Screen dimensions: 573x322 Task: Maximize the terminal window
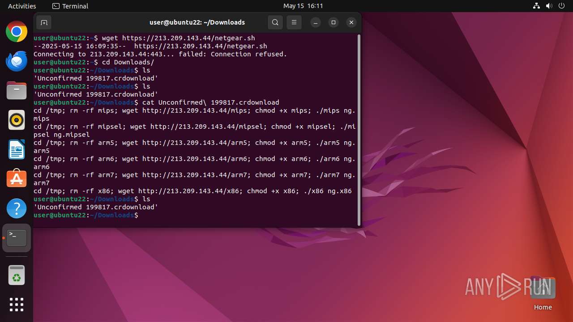click(334, 22)
